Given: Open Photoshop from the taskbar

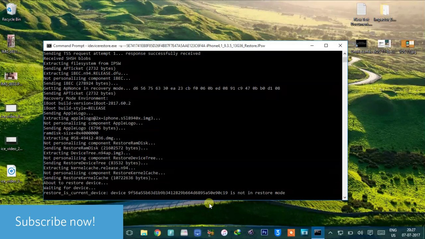Looking at the screenshot, I should (264, 233).
